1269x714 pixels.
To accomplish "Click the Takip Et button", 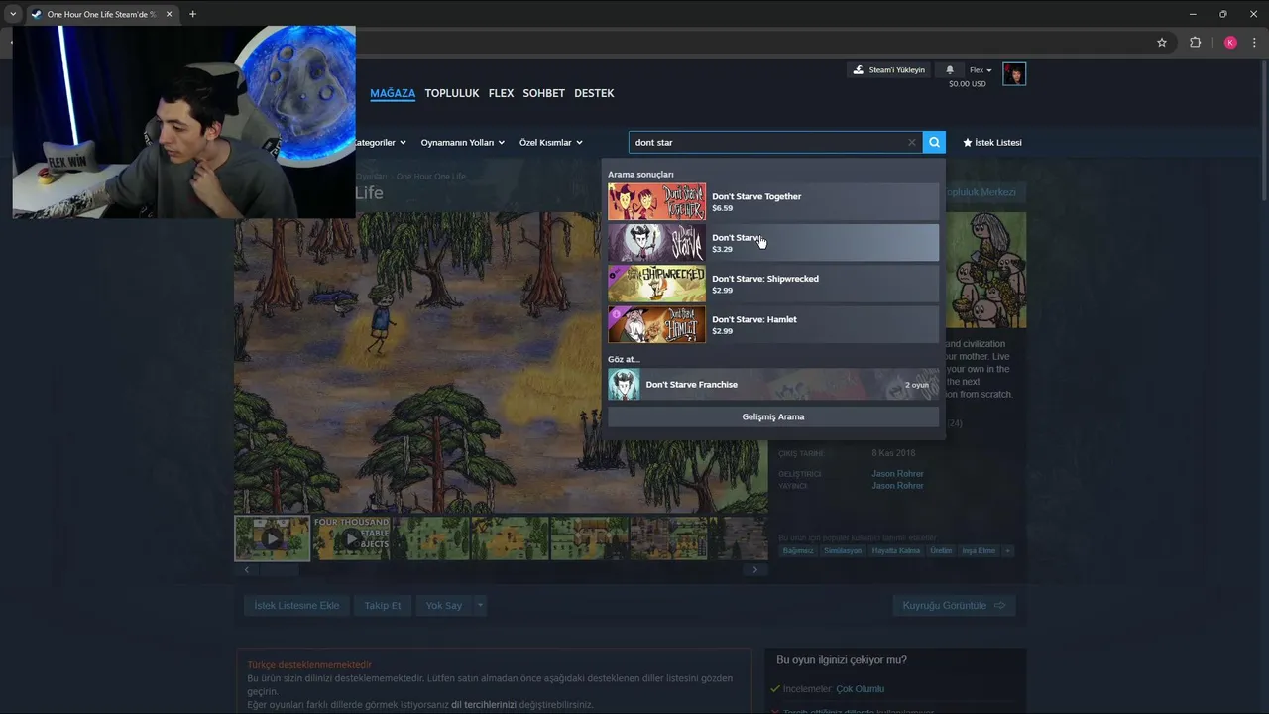I will click(x=383, y=605).
